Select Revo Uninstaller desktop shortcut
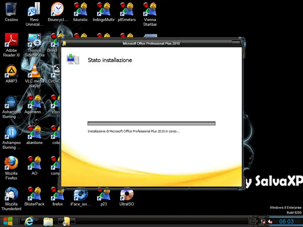303x227 pixels. coord(34,14)
